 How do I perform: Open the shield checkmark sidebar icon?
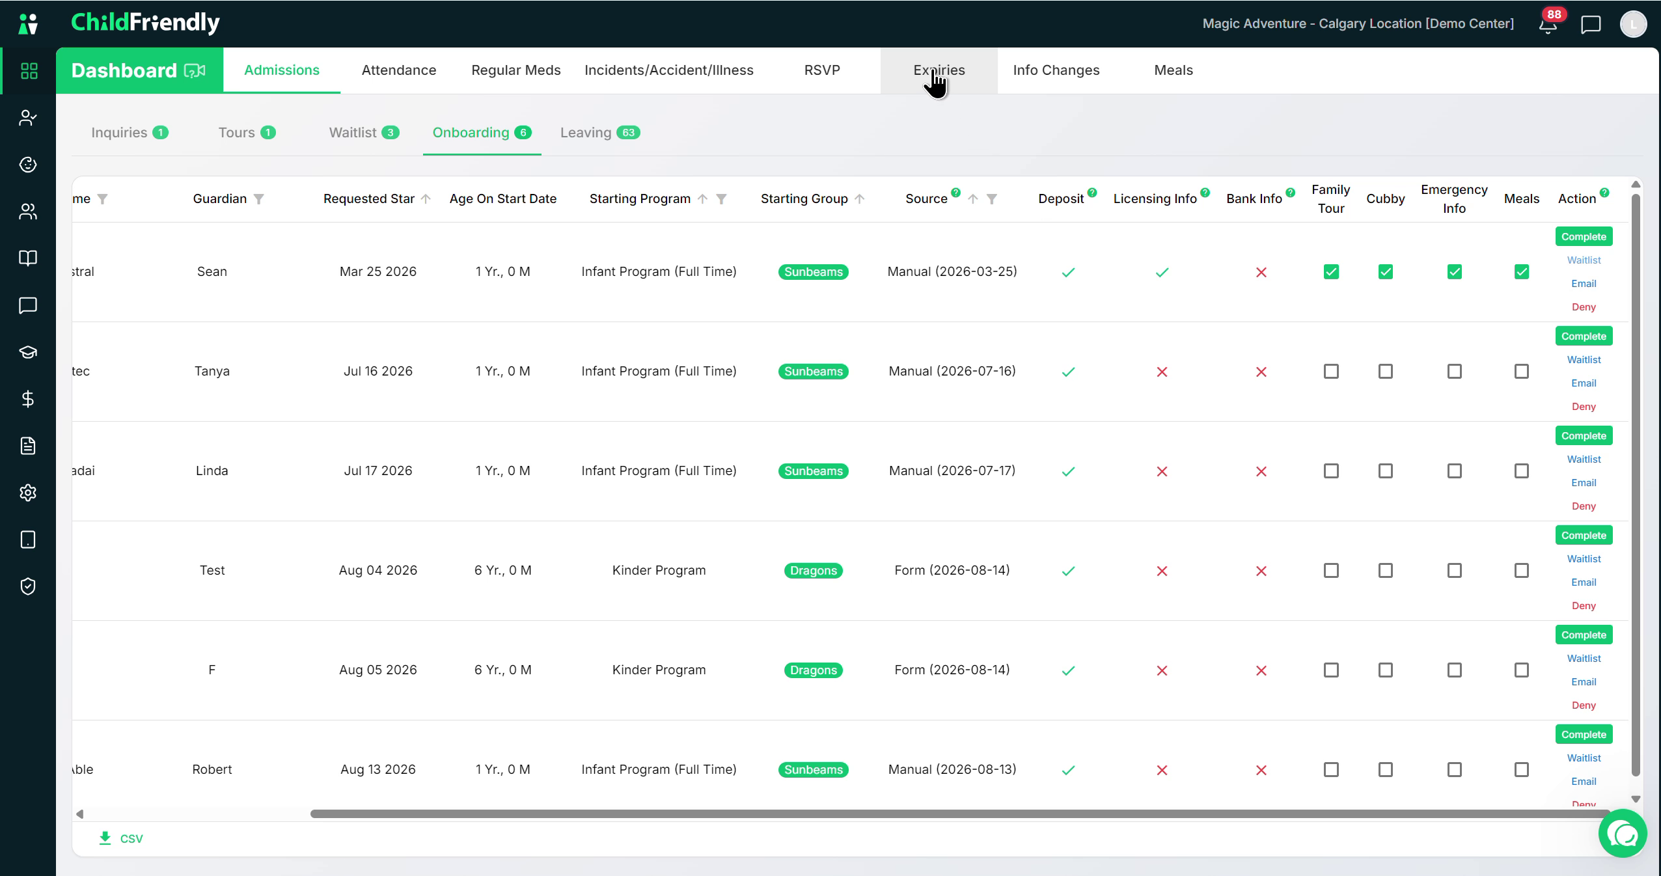[x=28, y=586]
